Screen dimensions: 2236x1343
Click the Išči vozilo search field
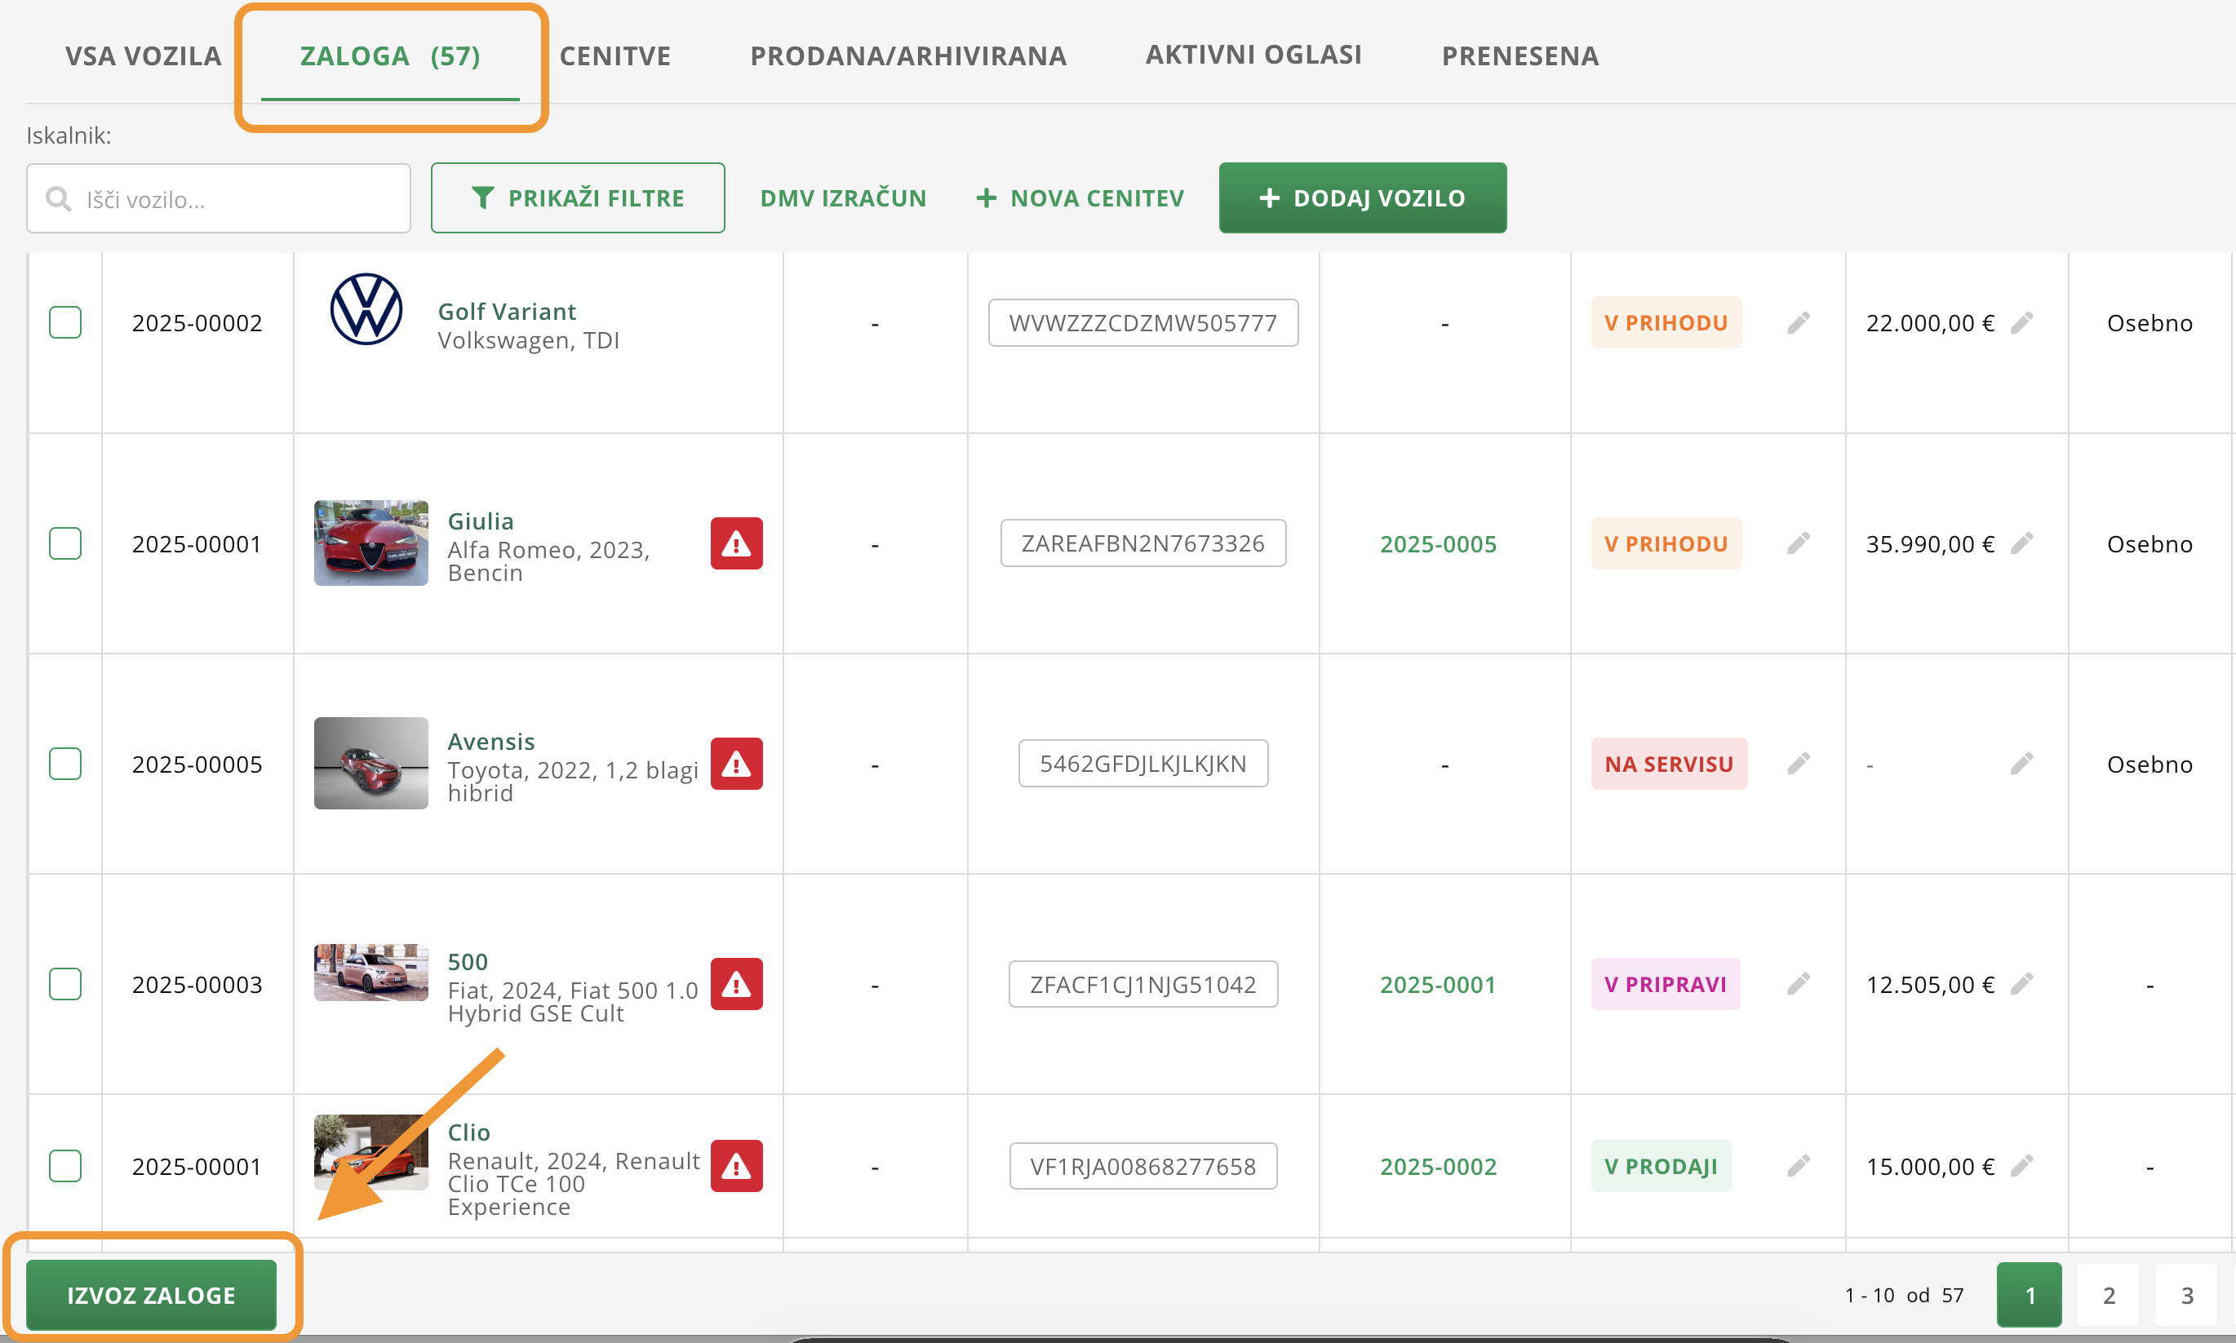coord(235,199)
